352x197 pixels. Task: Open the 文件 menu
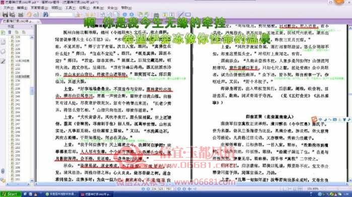(9, 8)
